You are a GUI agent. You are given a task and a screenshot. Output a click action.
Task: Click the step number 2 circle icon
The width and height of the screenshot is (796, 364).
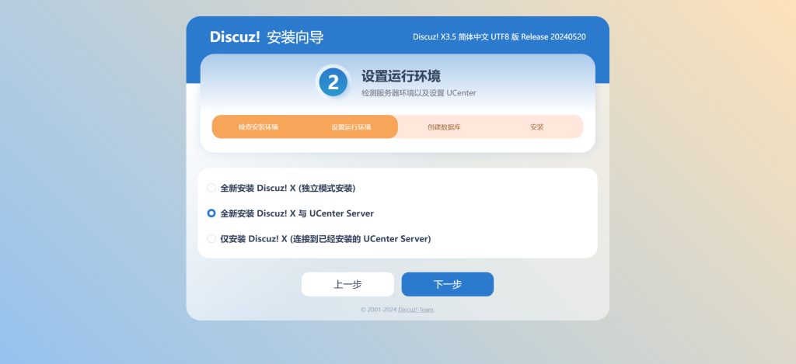point(333,82)
